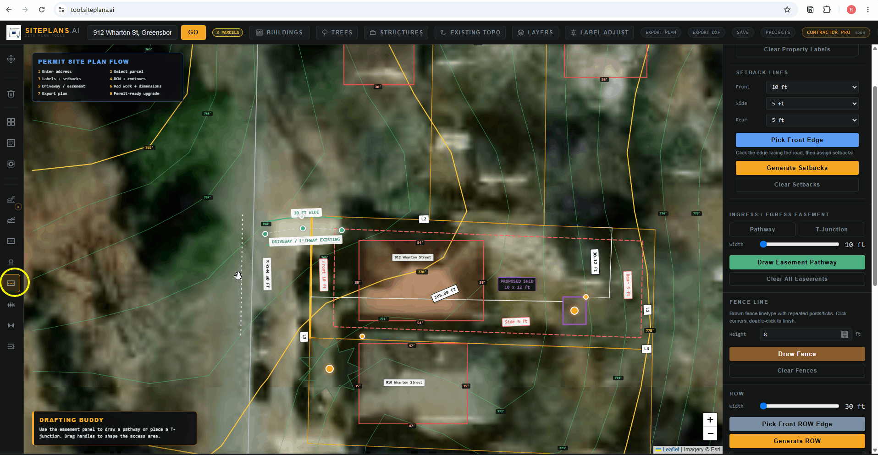This screenshot has height=455, width=878.
Task: Select the labels panel icon below the grid icon
Action: 11,143
